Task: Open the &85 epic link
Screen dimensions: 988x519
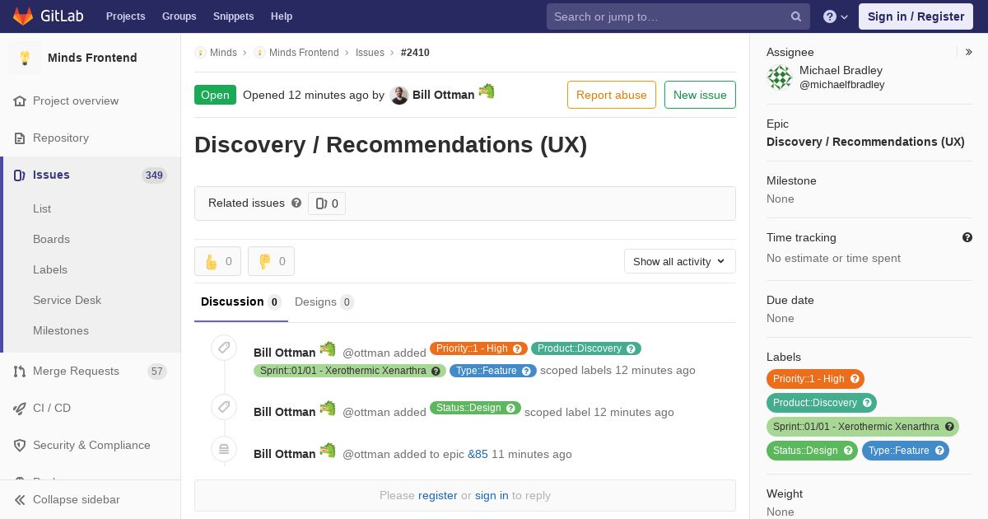Action: click(x=478, y=454)
